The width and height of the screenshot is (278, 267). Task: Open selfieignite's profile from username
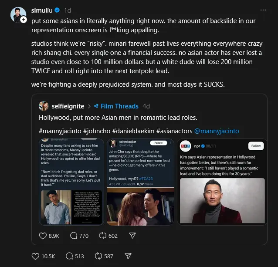68,106
